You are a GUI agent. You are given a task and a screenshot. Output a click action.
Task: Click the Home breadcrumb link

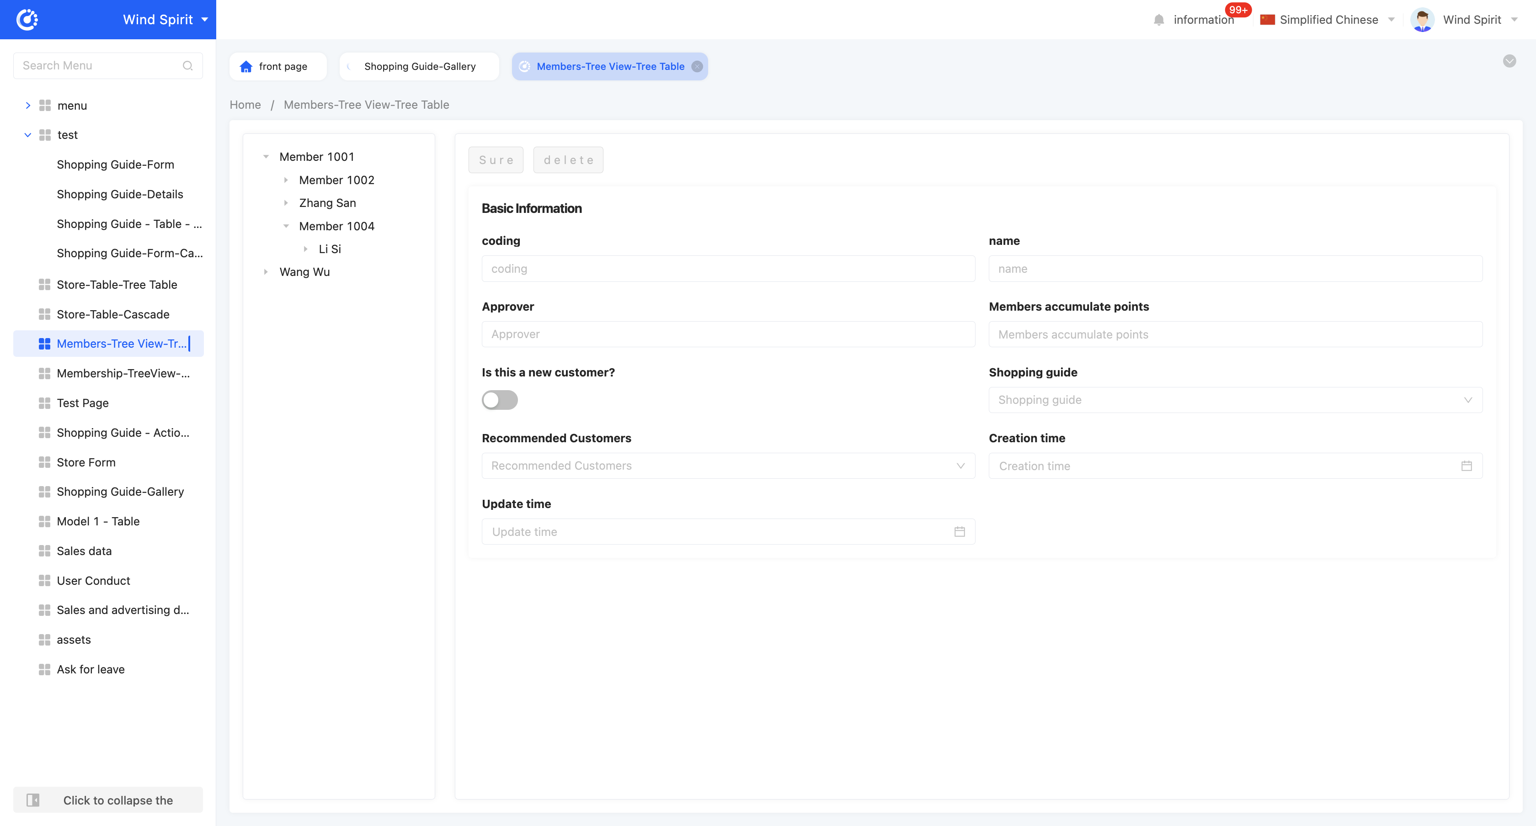pos(245,105)
